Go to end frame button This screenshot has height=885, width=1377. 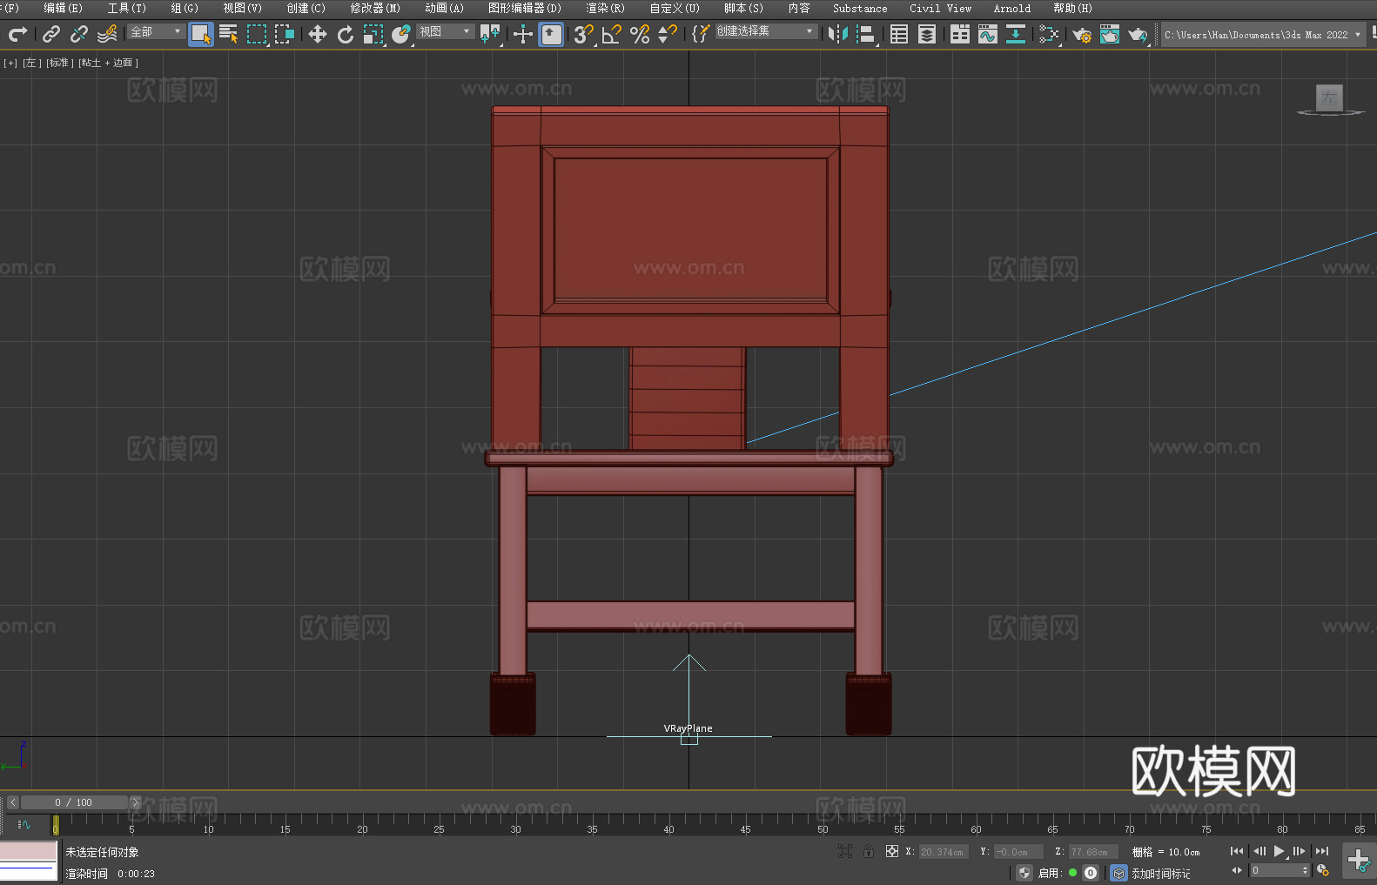1322,851
